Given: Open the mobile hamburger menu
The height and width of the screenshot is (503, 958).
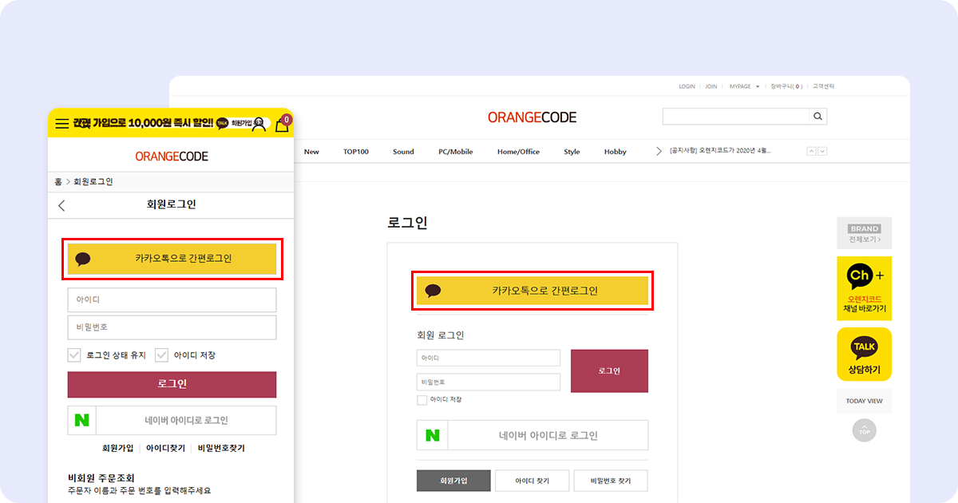Looking at the screenshot, I should pos(61,125).
